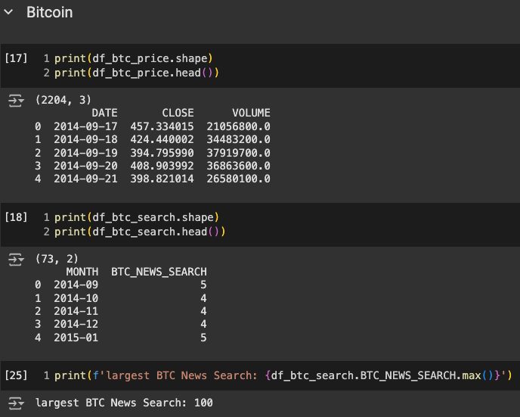Select month 2015-01 in search output
The width and height of the screenshot is (520, 417).
pyautogui.click(x=76, y=338)
